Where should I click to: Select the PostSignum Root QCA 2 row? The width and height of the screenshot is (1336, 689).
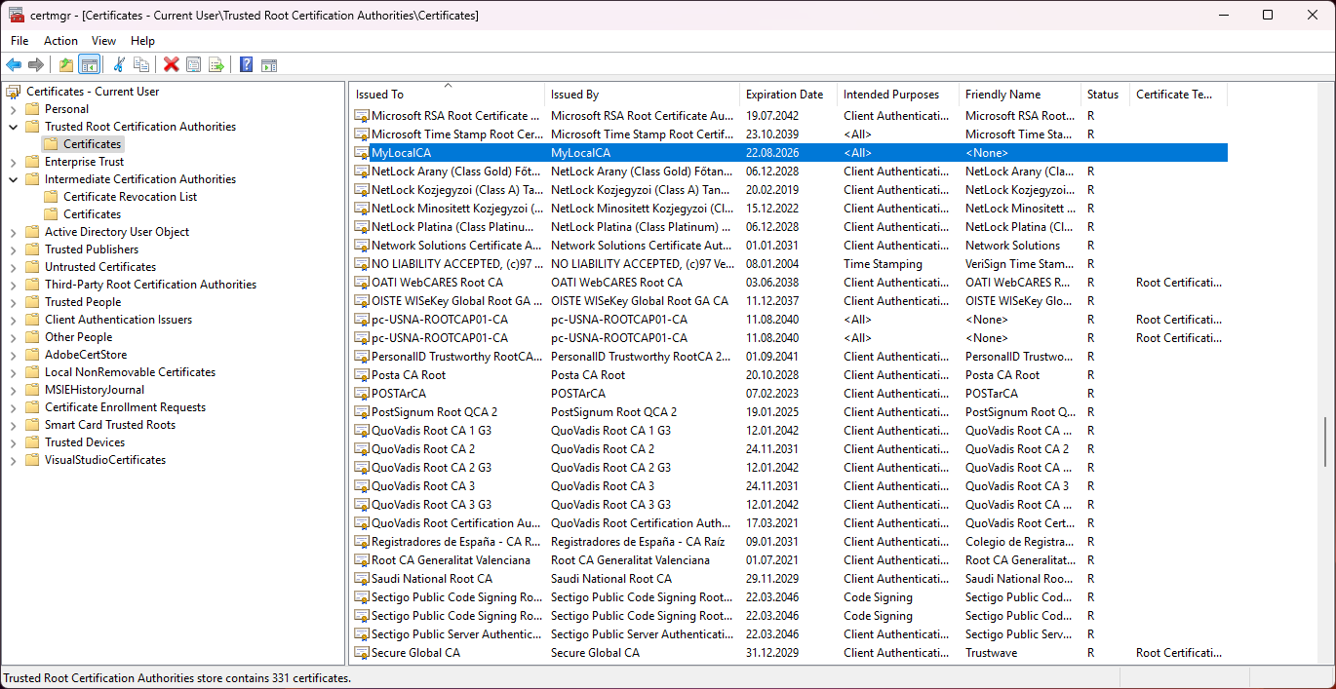pos(789,412)
